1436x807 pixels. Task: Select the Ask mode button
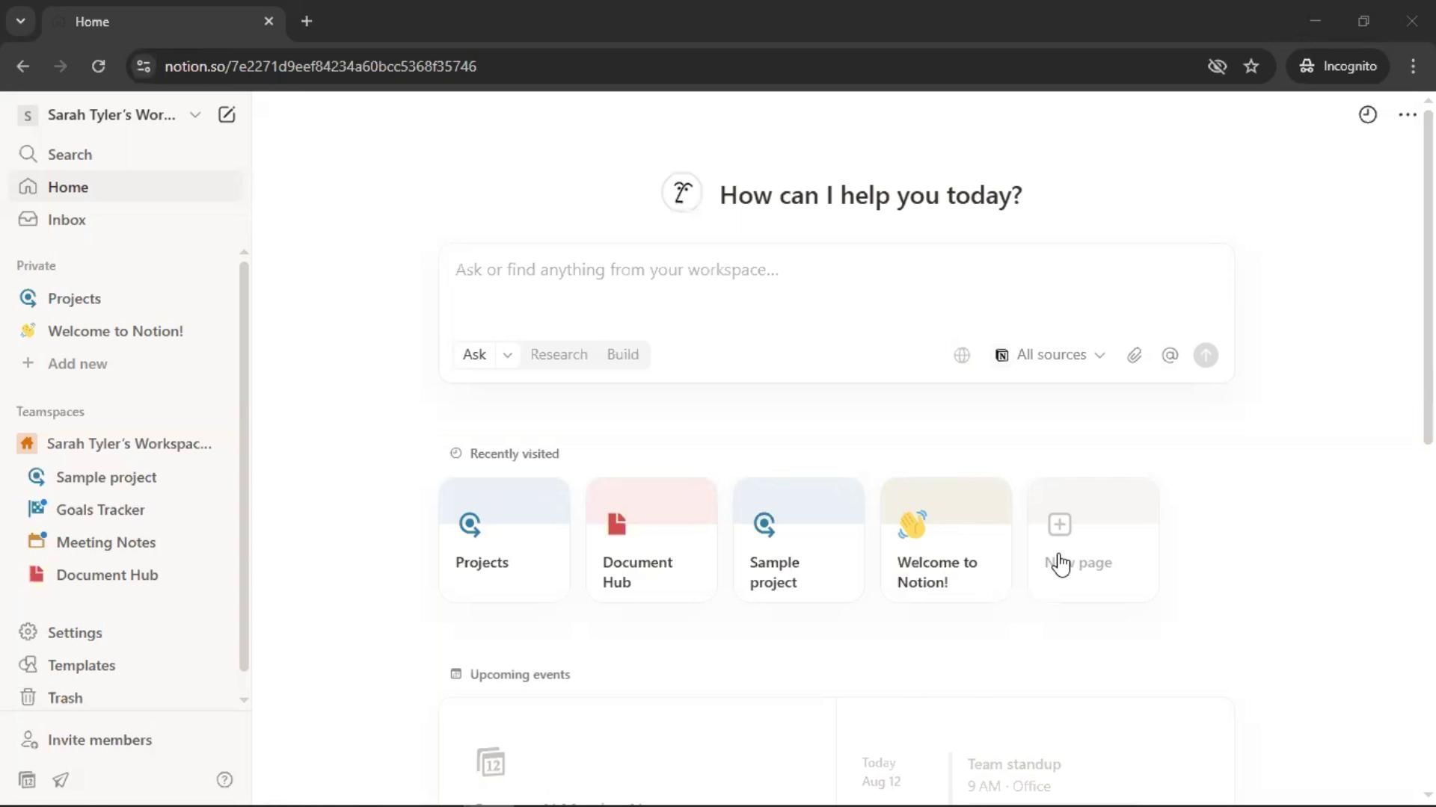[x=474, y=354]
